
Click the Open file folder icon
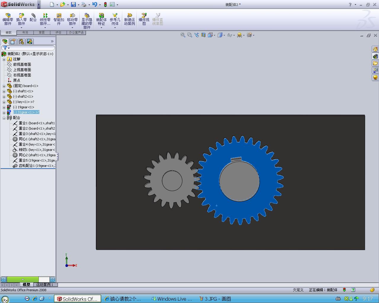[x=62, y=4]
